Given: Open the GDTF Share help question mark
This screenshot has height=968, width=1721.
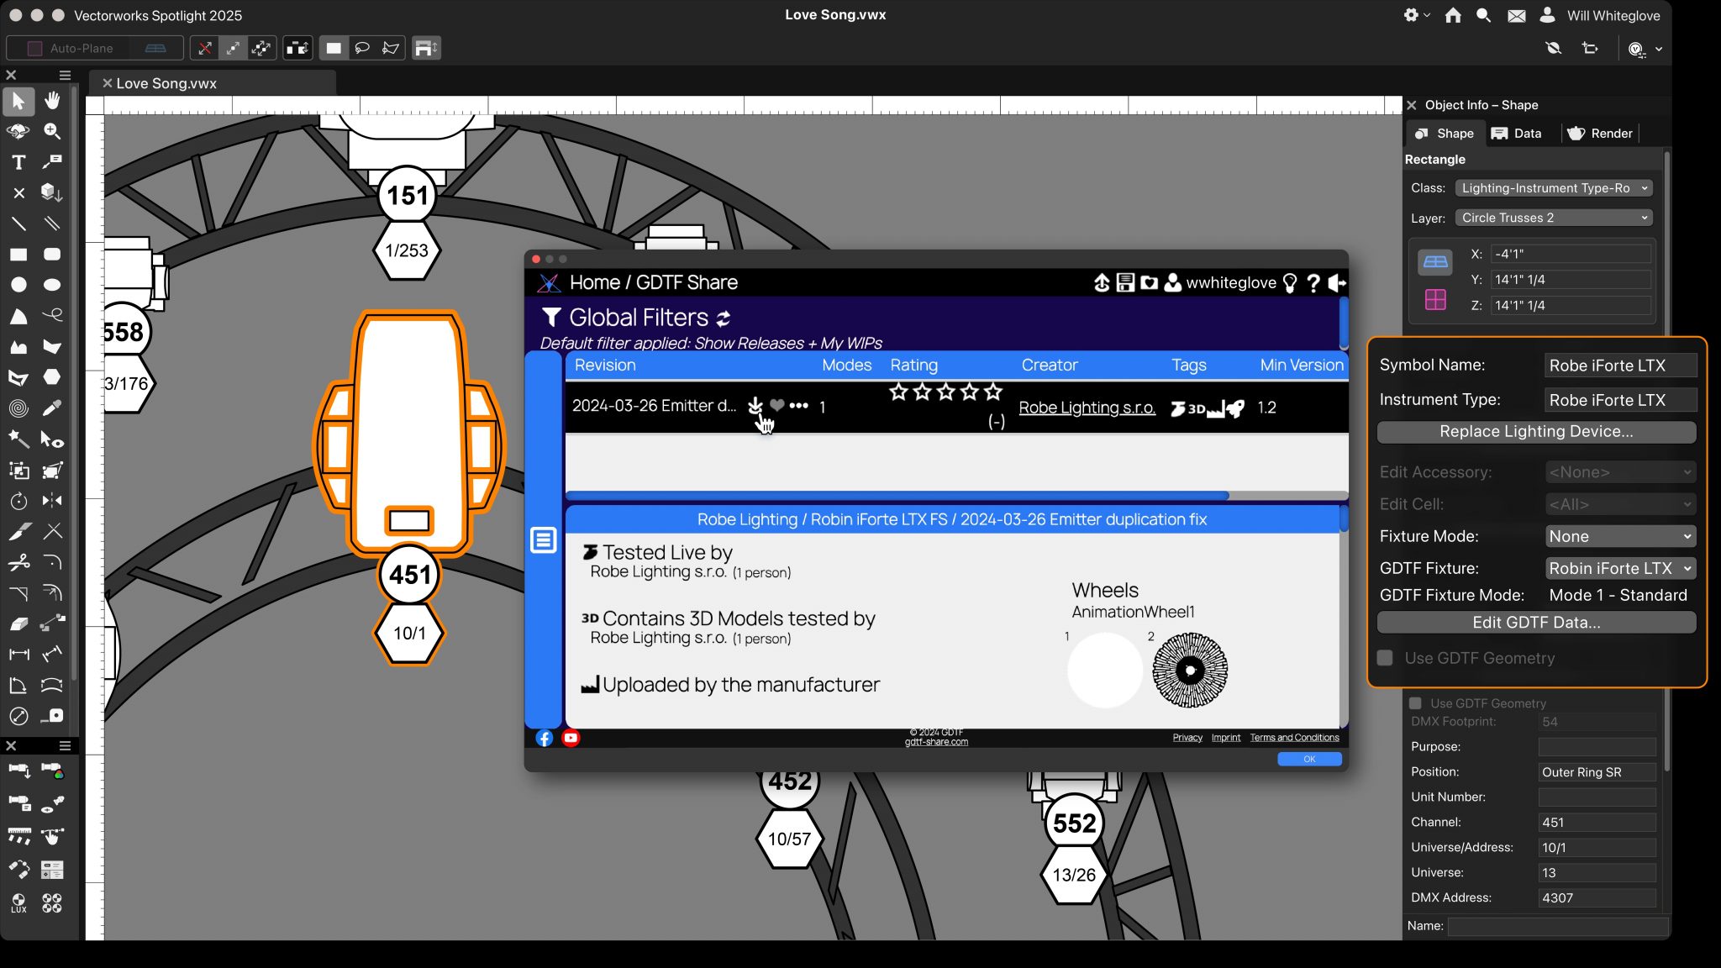Looking at the screenshot, I should point(1313,283).
